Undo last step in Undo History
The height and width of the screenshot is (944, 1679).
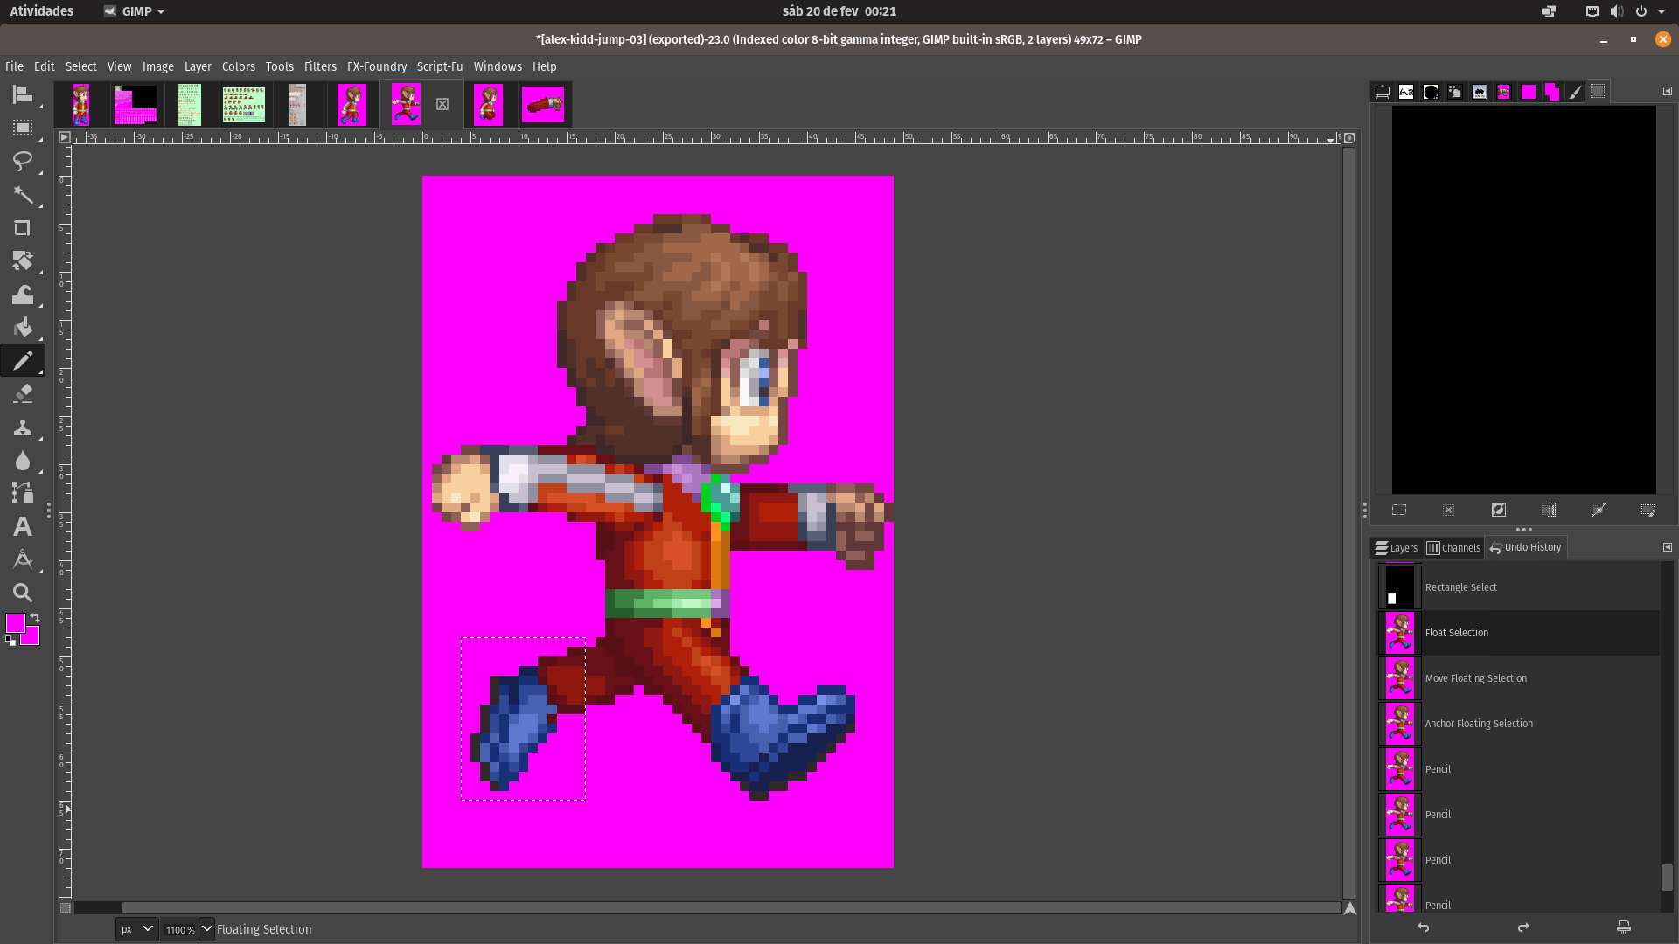pyautogui.click(x=1424, y=927)
